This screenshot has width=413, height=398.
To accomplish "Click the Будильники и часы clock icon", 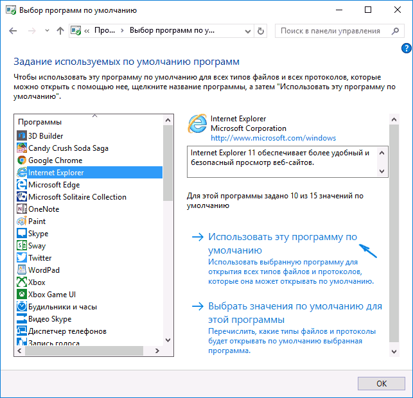I will [x=22, y=306].
